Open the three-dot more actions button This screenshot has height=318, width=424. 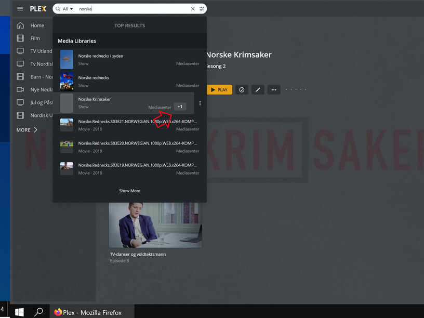click(x=274, y=90)
